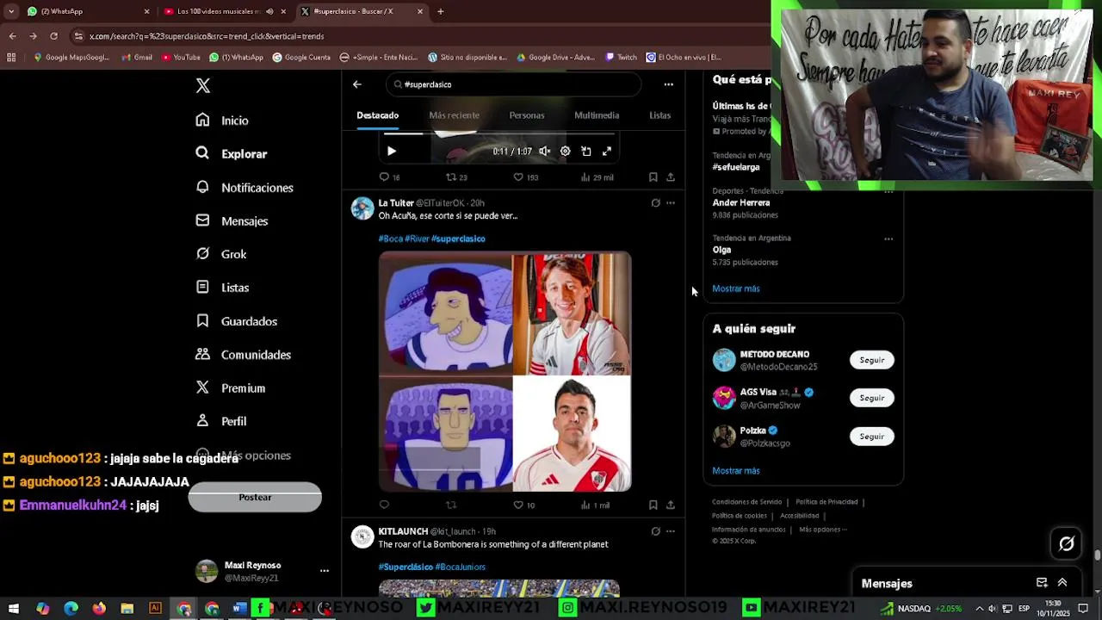Click Grok explain icon on La Tuiter post

click(655, 203)
